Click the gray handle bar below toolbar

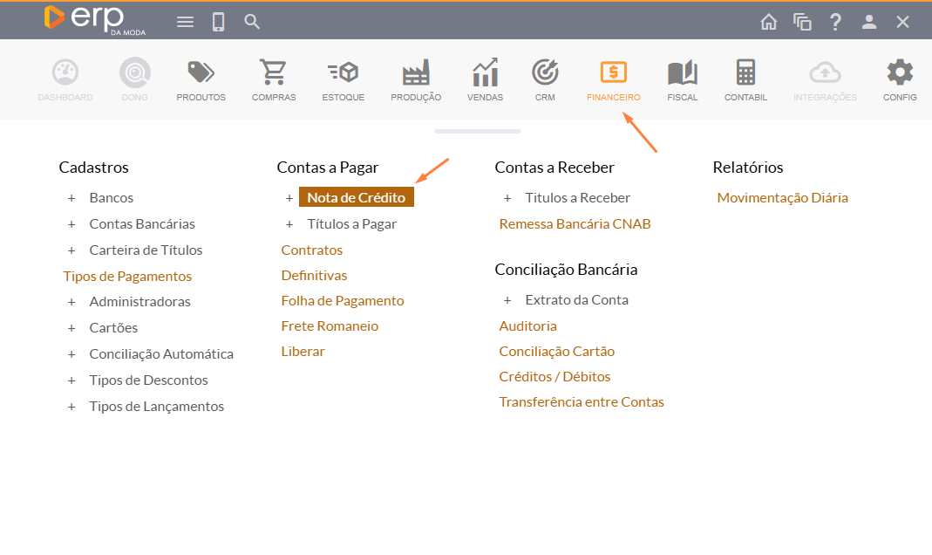click(x=478, y=132)
